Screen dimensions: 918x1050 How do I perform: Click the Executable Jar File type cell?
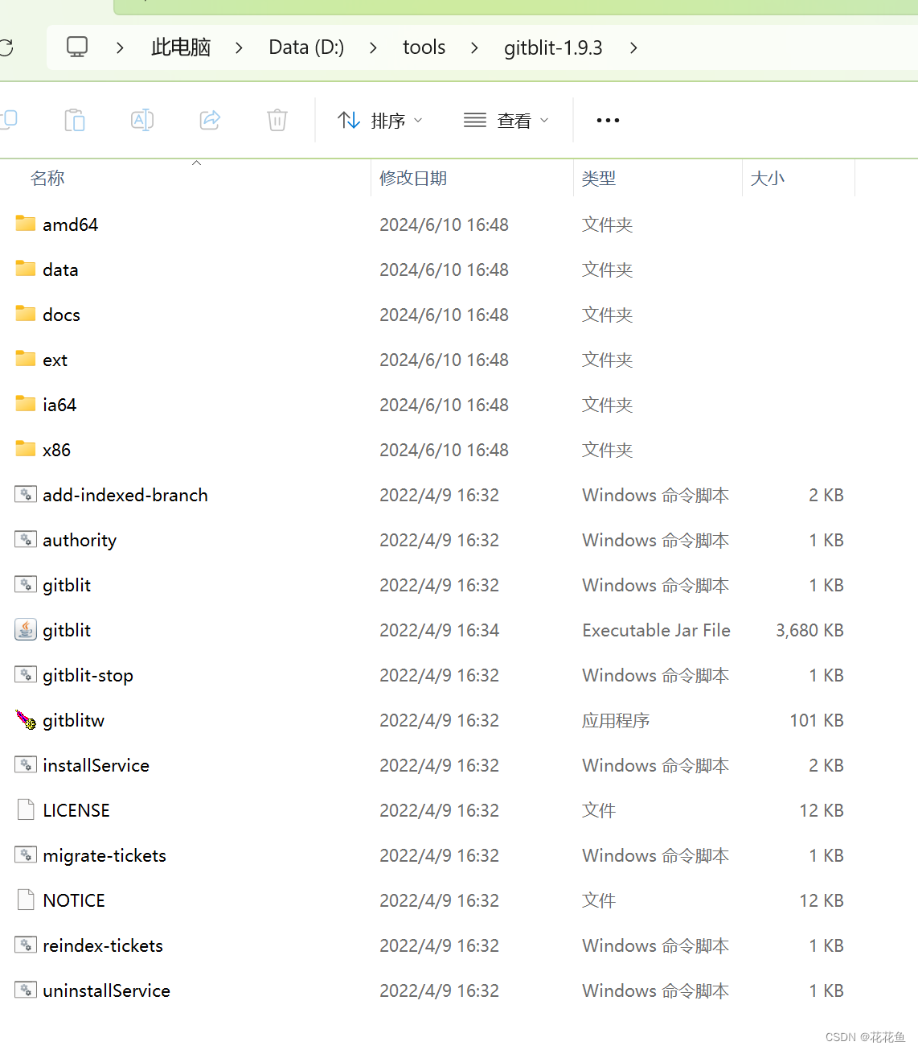[x=656, y=630]
